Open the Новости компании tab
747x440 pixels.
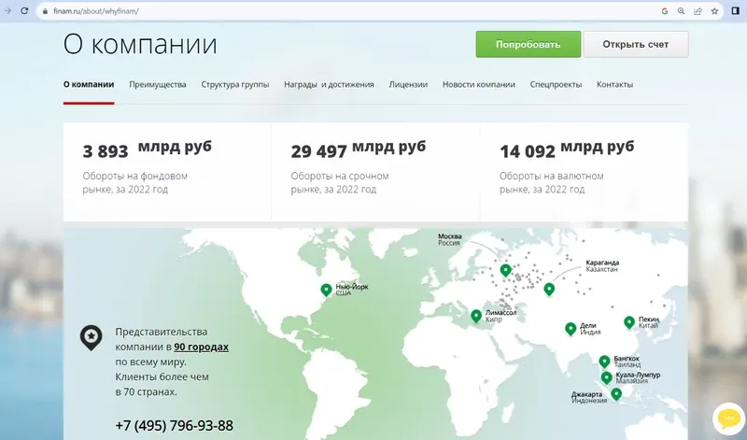[479, 84]
